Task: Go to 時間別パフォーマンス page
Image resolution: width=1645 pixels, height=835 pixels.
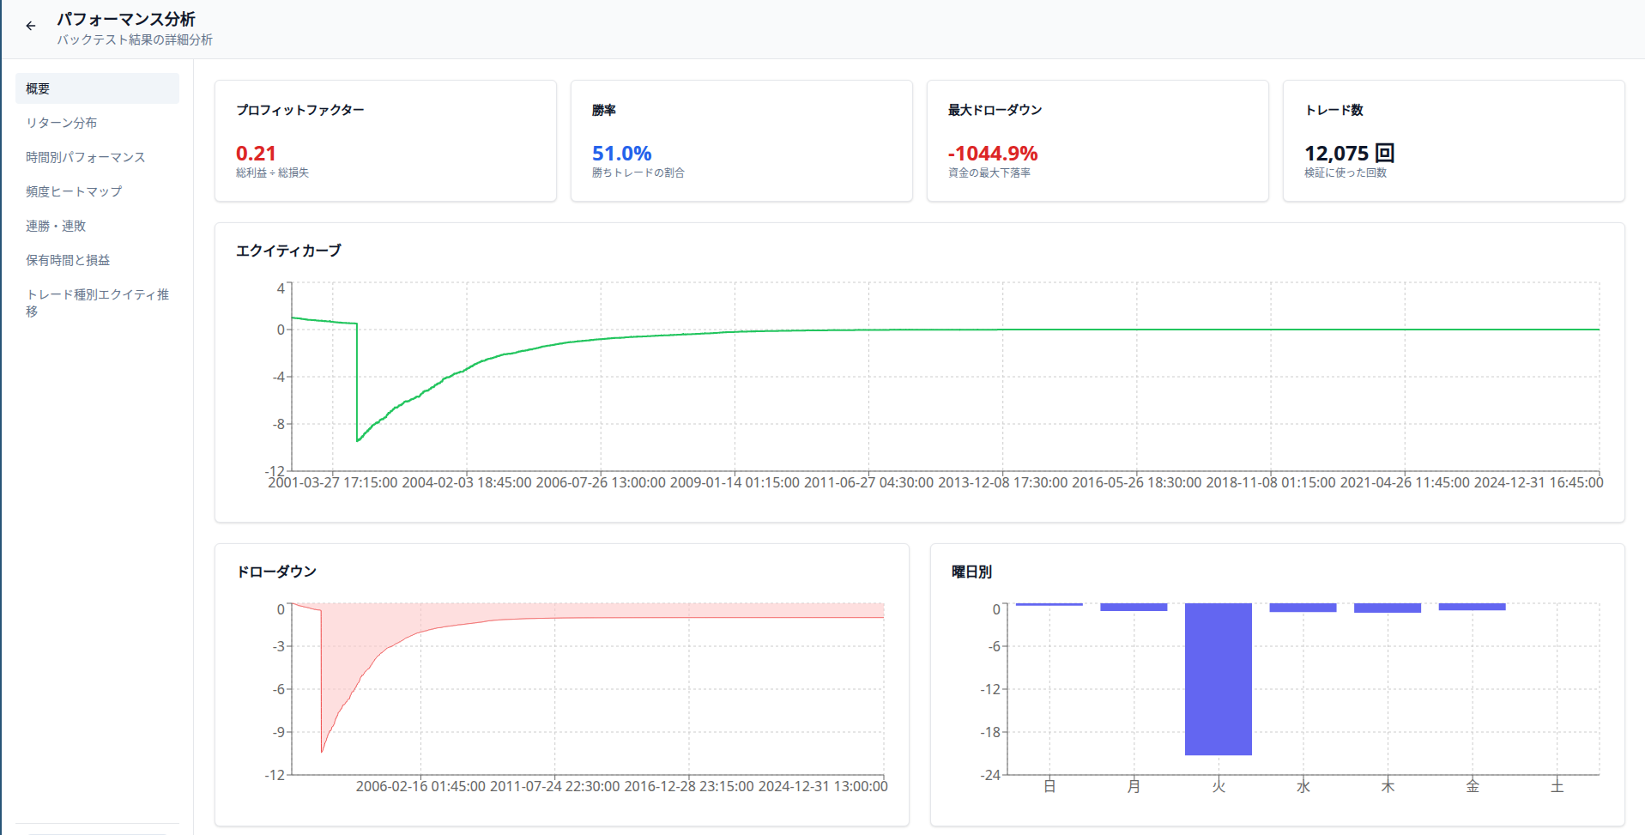Action: [86, 157]
